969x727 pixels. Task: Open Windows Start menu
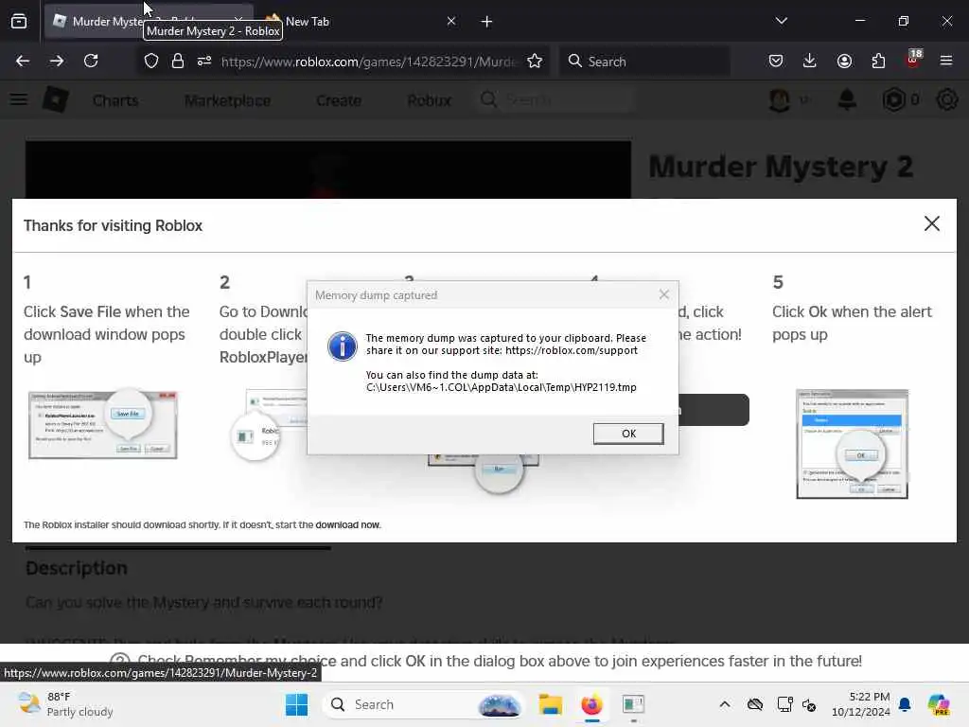coord(296,704)
